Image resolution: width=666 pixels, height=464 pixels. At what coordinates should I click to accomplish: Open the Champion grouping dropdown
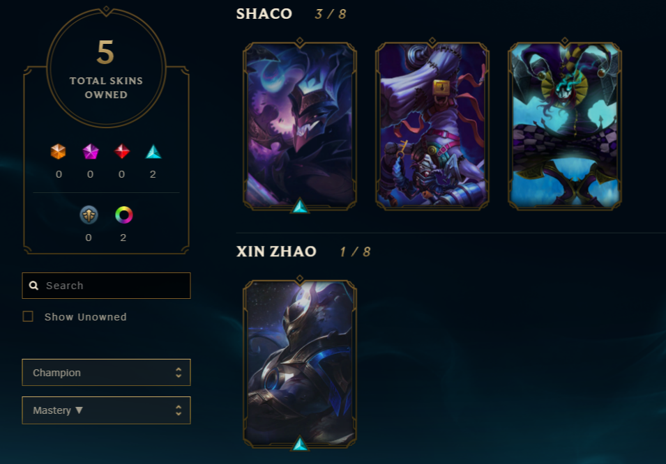pyautogui.click(x=106, y=372)
